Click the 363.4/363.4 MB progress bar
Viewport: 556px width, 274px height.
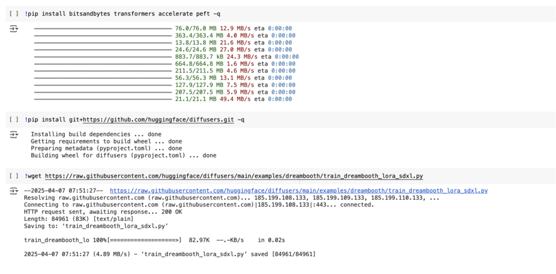pos(103,36)
